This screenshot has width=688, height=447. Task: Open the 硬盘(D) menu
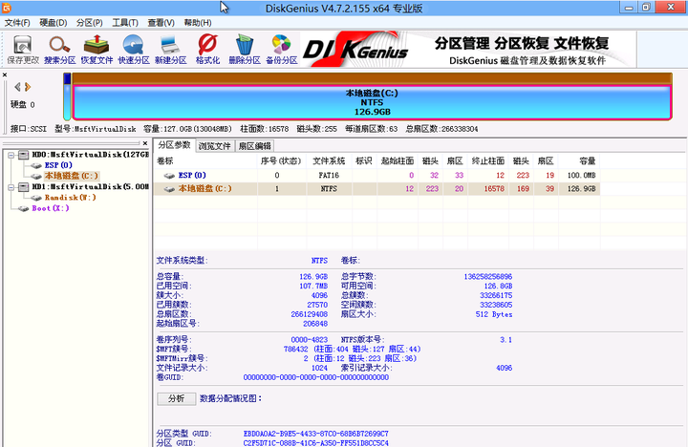[x=54, y=23]
